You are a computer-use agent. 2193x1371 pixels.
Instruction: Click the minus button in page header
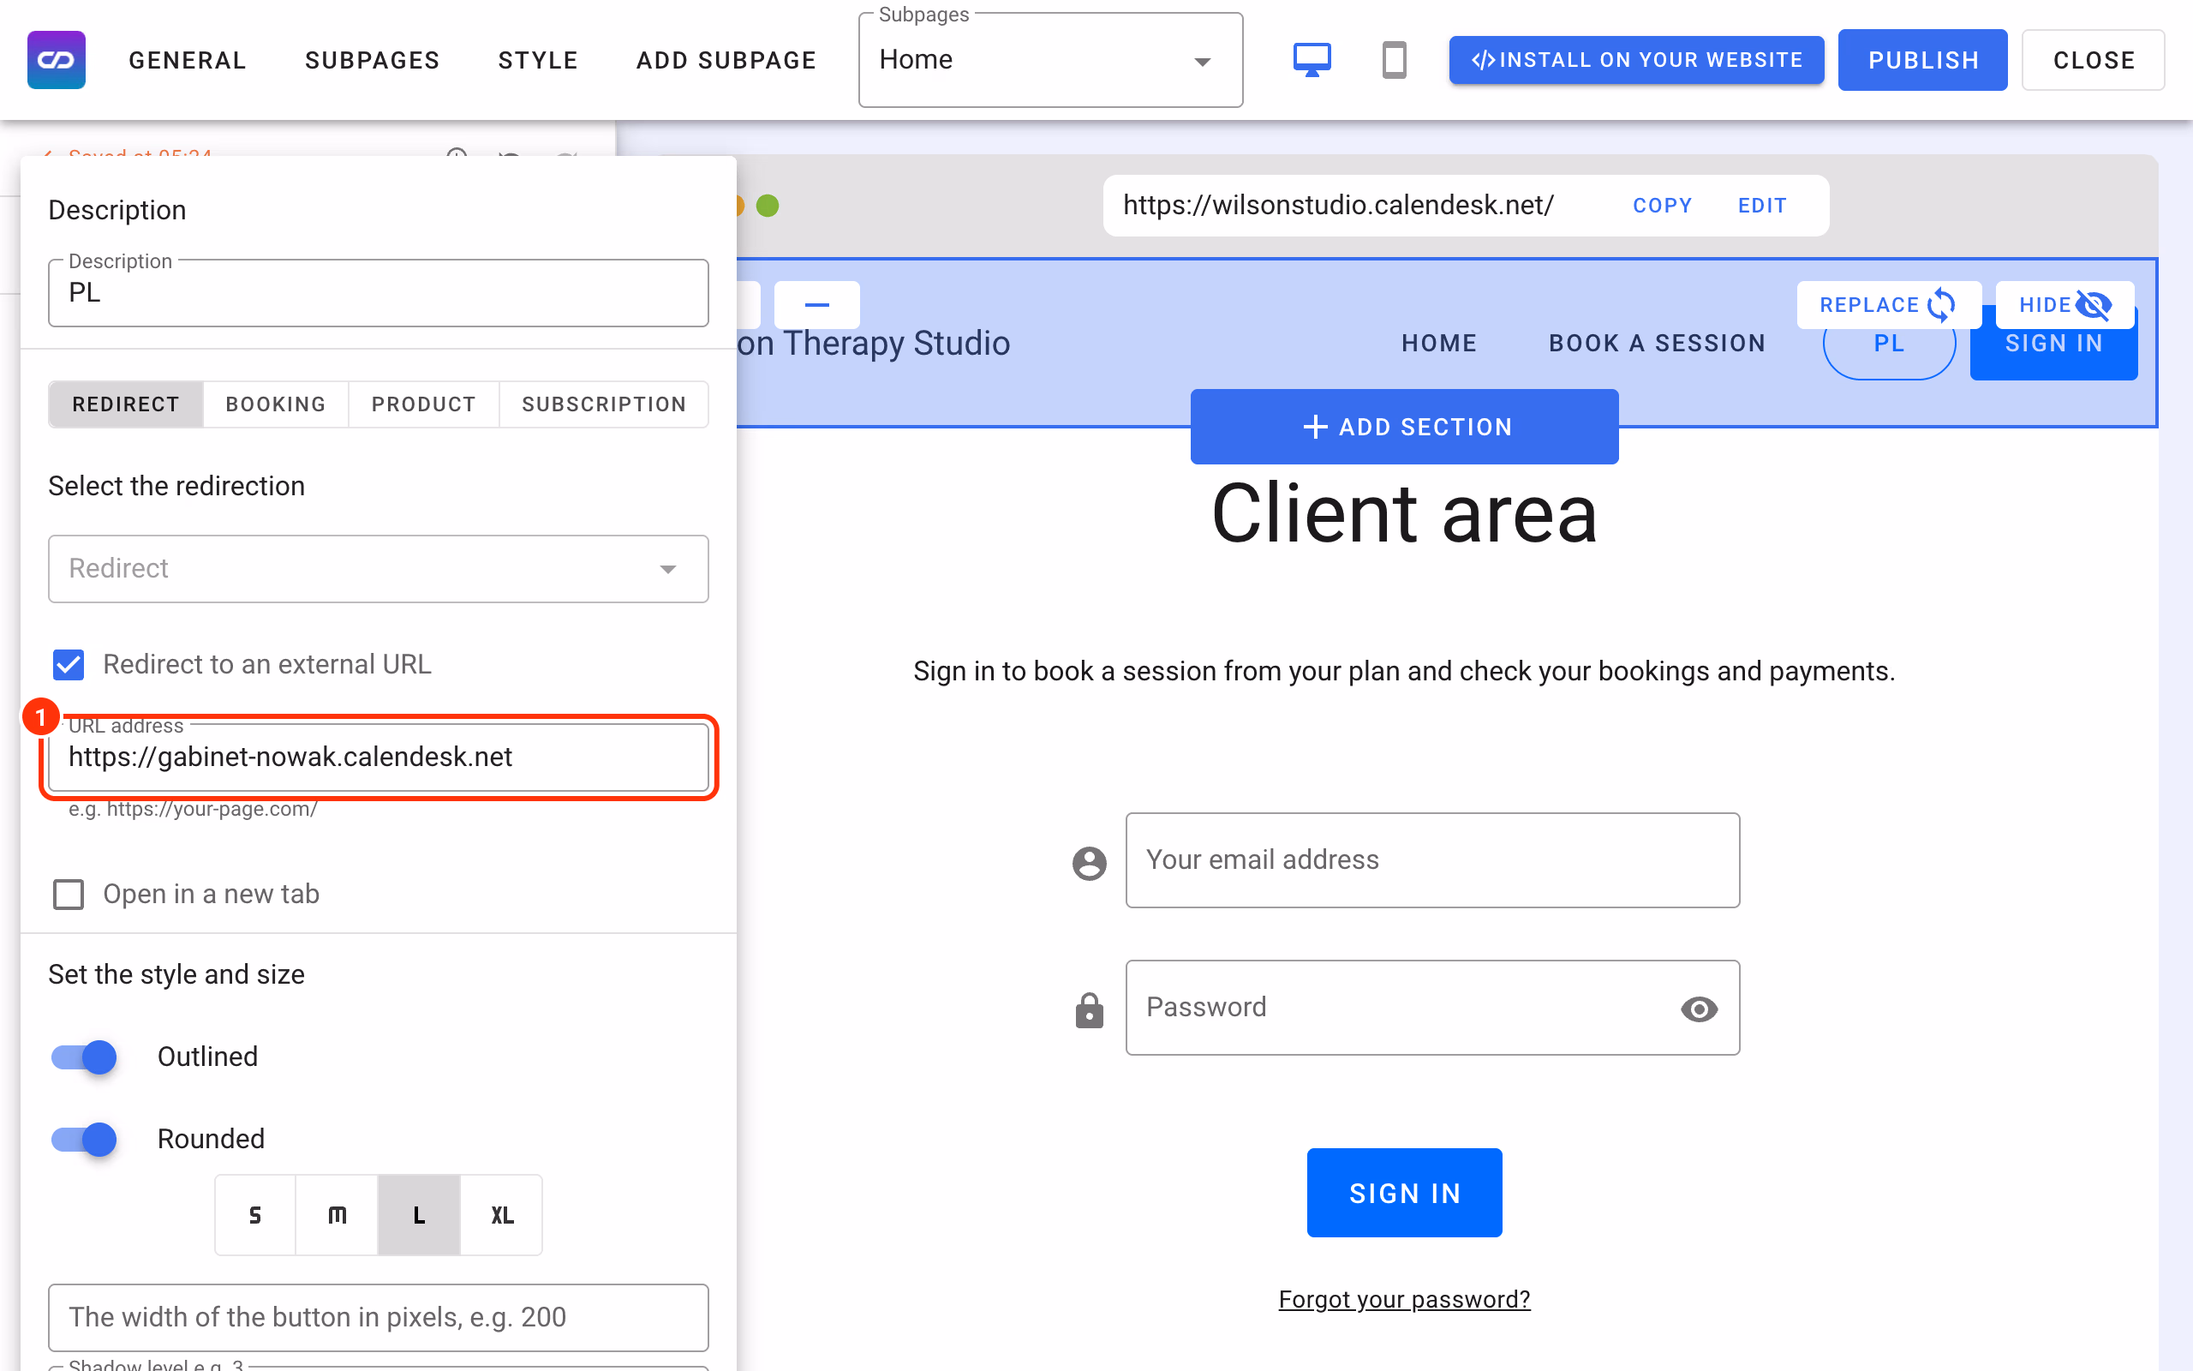point(816,305)
